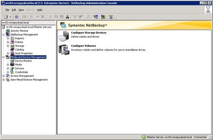This screenshot has width=213, height=140.
Task: Click the find binoculars toolbar icon
Action: tap(68, 17)
